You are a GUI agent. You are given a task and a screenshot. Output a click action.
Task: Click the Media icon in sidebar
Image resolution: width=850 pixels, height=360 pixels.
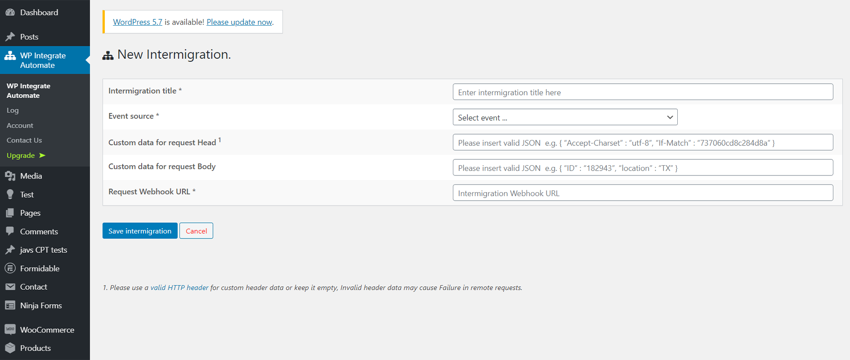click(10, 176)
